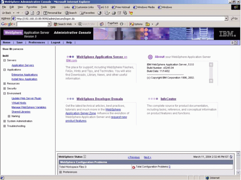The height and width of the screenshot is (180, 241).
Task: Open the InfoCenter link
Action: [x=169, y=99]
